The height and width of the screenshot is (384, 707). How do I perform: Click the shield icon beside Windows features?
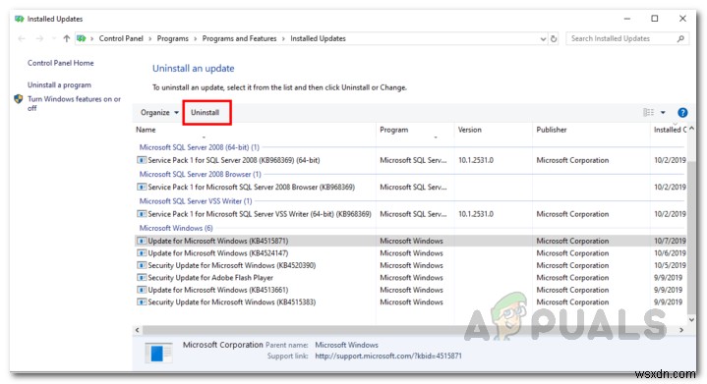point(19,99)
